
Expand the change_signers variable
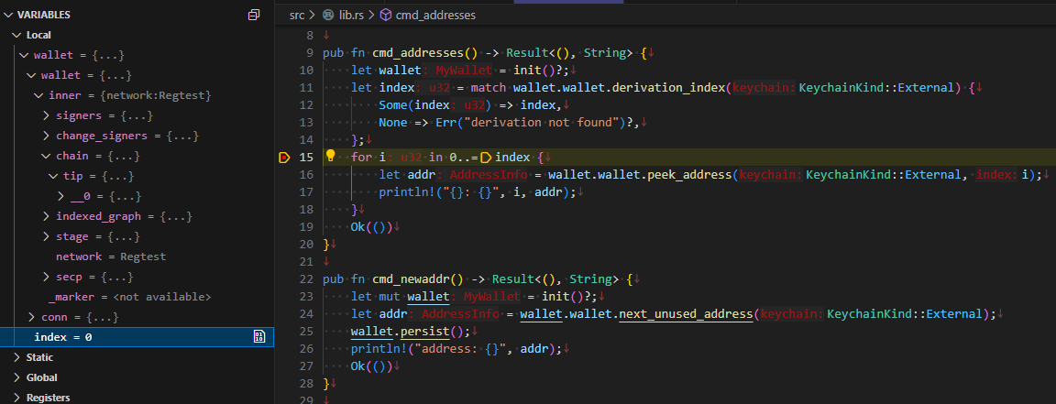[x=47, y=136]
